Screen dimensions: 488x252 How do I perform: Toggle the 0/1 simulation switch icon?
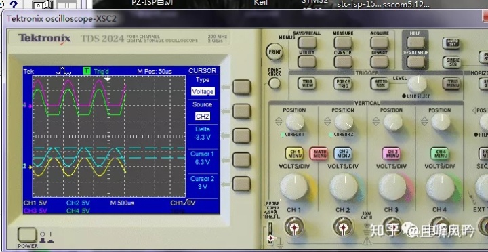click(x=43, y=5)
